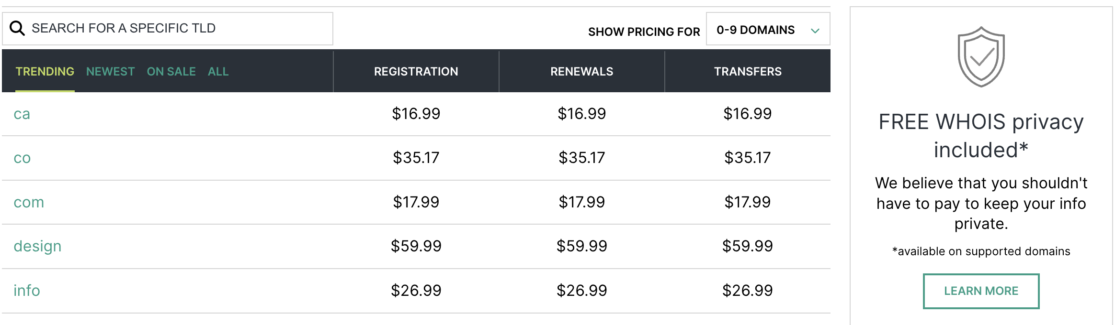Screen dimensions: 1115x325
Task: Select the All TLDs tab
Action: coord(218,72)
